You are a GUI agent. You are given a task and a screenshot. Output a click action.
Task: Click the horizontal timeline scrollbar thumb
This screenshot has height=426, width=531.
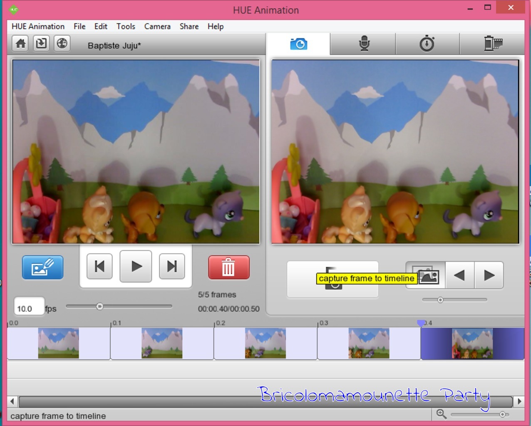[x=265, y=401]
